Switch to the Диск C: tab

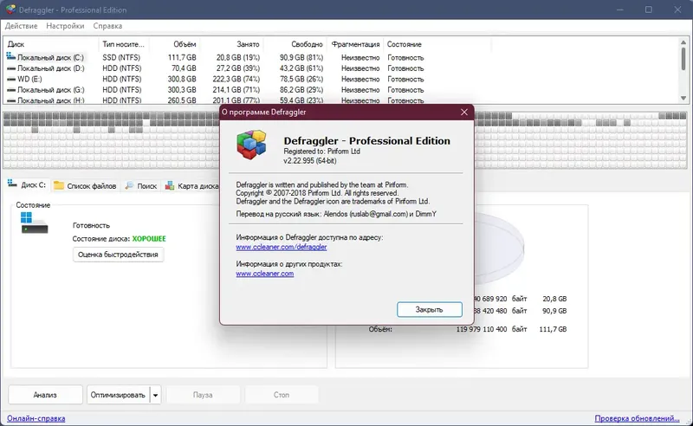pos(27,184)
